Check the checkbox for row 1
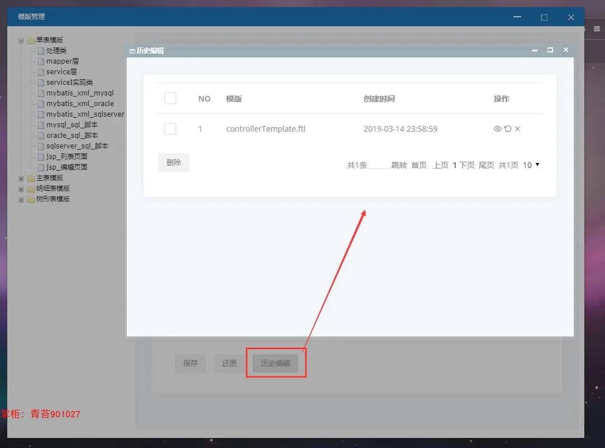605x448 pixels. tap(170, 129)
